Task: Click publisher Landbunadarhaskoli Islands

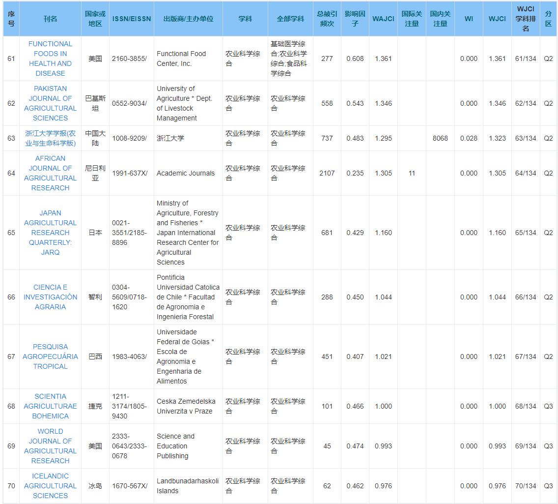Action: coord(188,486)
